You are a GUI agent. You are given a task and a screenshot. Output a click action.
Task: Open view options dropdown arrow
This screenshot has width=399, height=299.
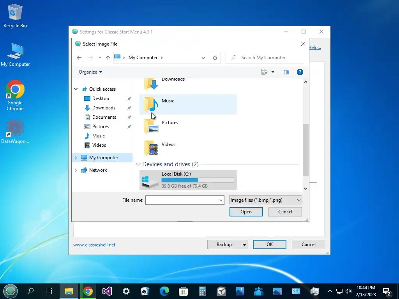pyautogui.click(x=273, y=72)
